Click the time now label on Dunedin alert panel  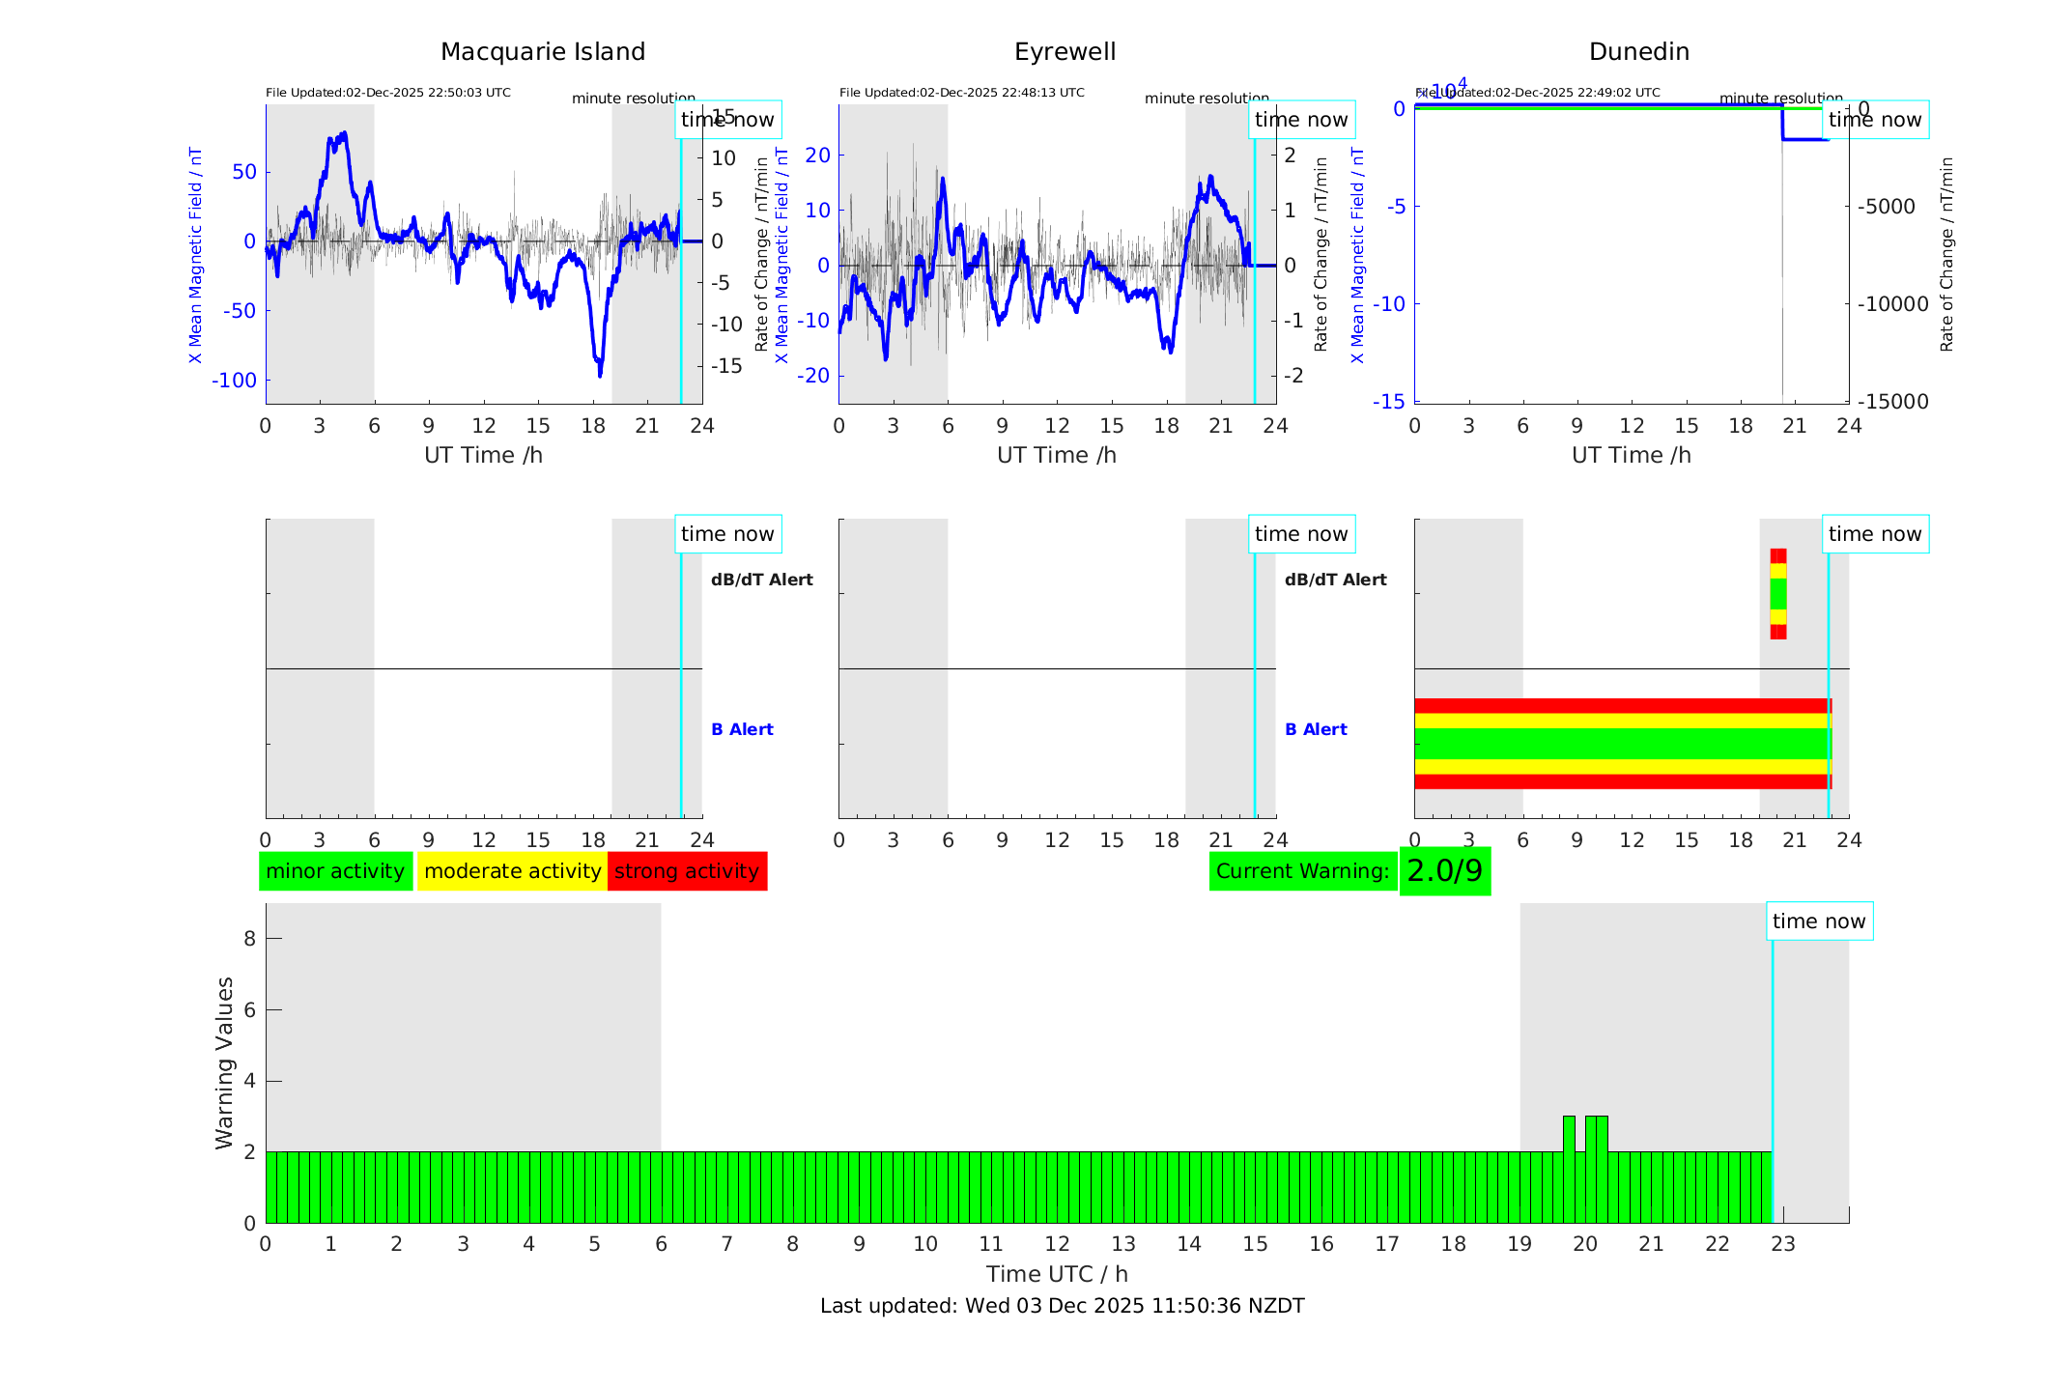(1874, 534)
